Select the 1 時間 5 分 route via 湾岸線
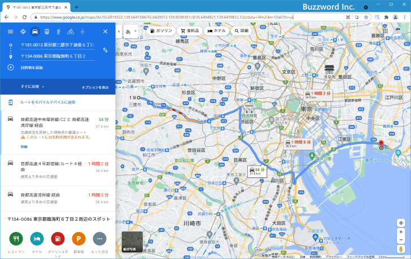 coord(58,198)
